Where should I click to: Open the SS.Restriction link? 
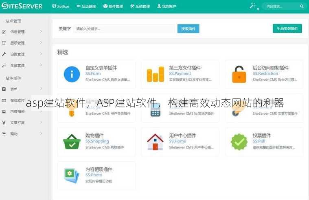click(265, 73)
